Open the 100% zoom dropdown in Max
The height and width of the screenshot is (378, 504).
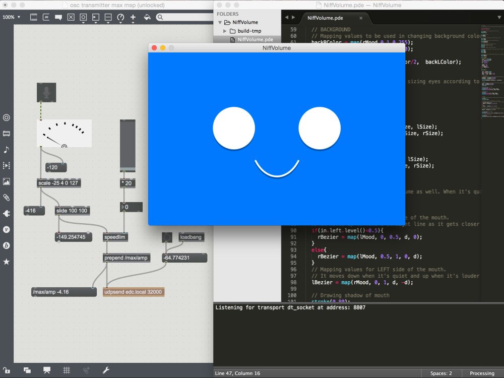(x=11, y=17)
